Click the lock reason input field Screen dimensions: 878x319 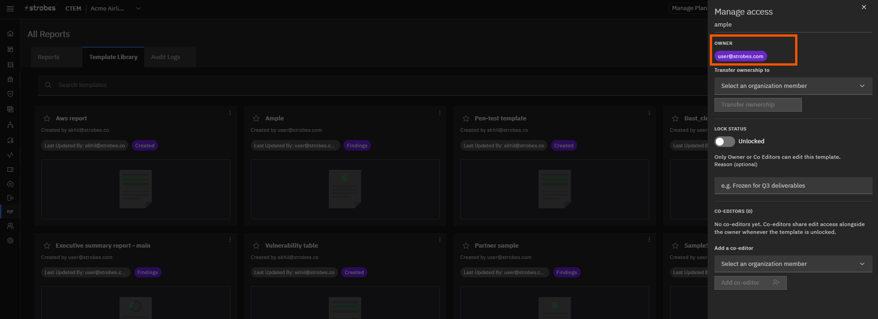click(x=793, y=186)
